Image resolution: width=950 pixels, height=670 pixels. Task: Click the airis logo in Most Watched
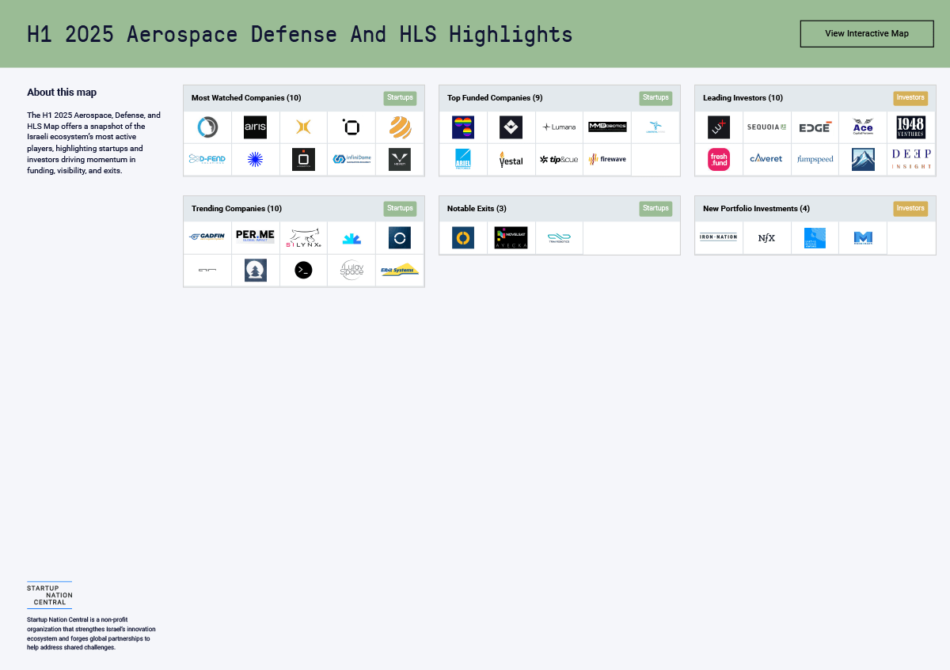pos(255,127)
